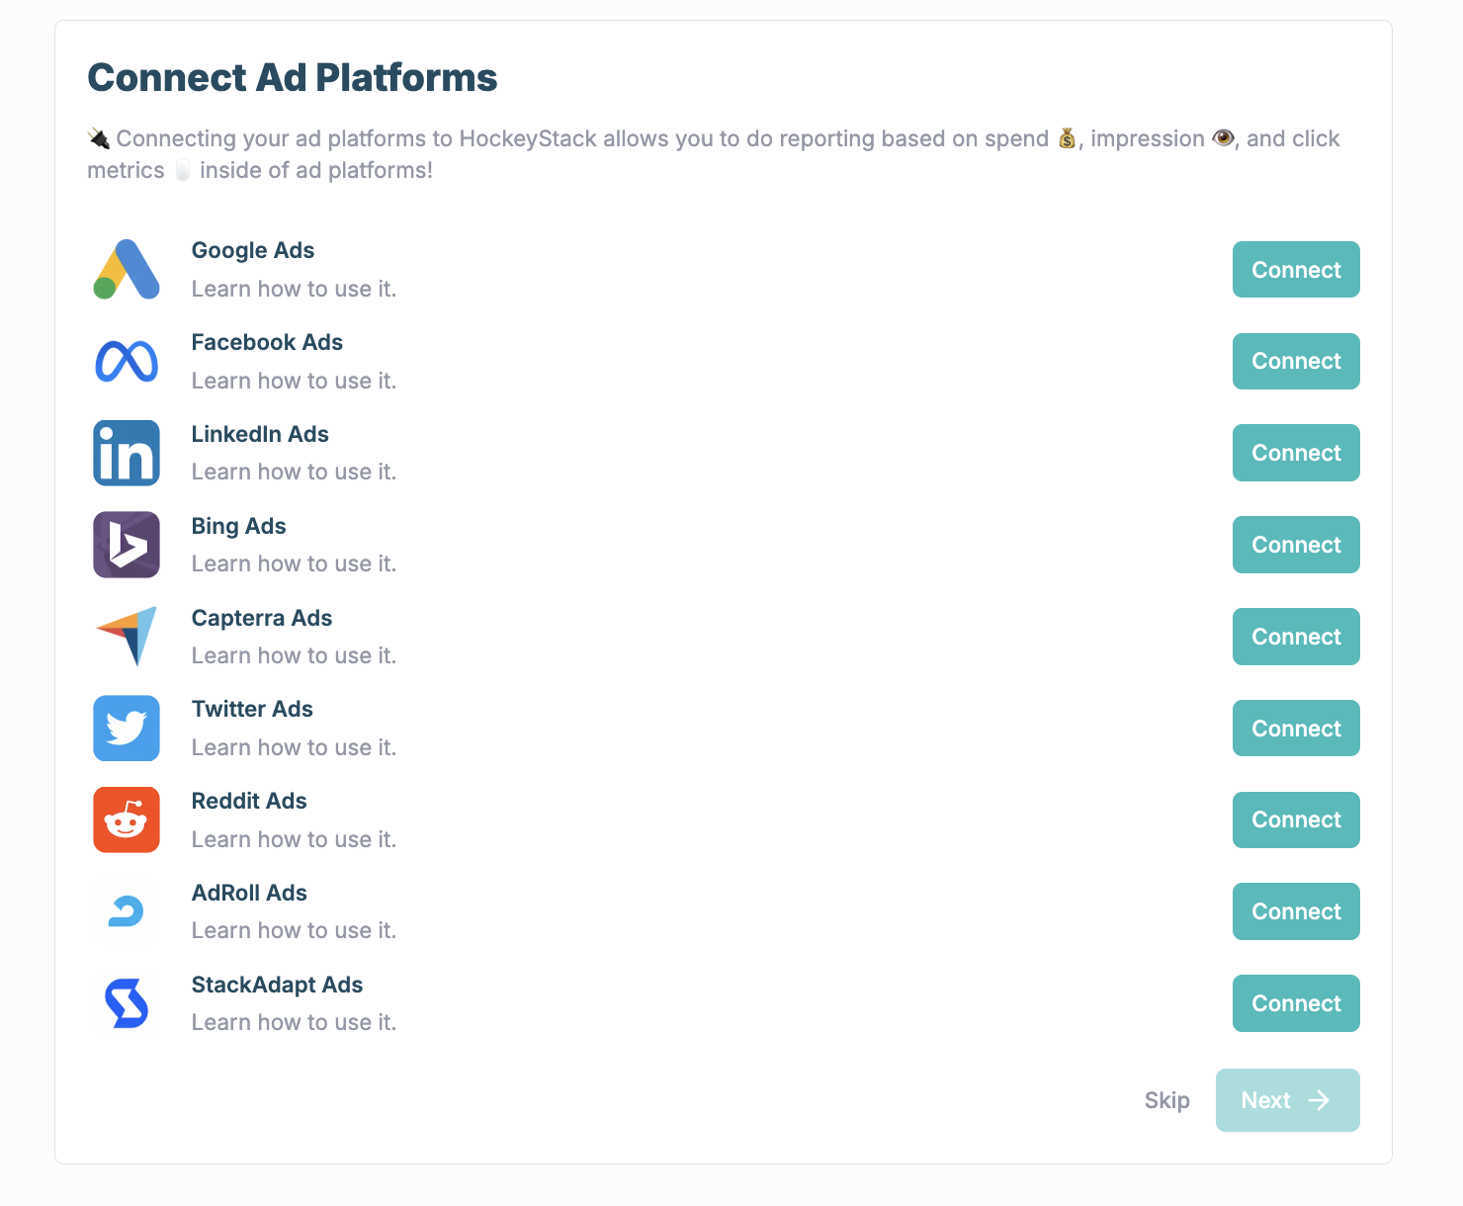Viewport: 1463px width, 1206px height.
Task: Click the Google Ads logo icon
Action: pyautogui.click(x=127, y=270)
